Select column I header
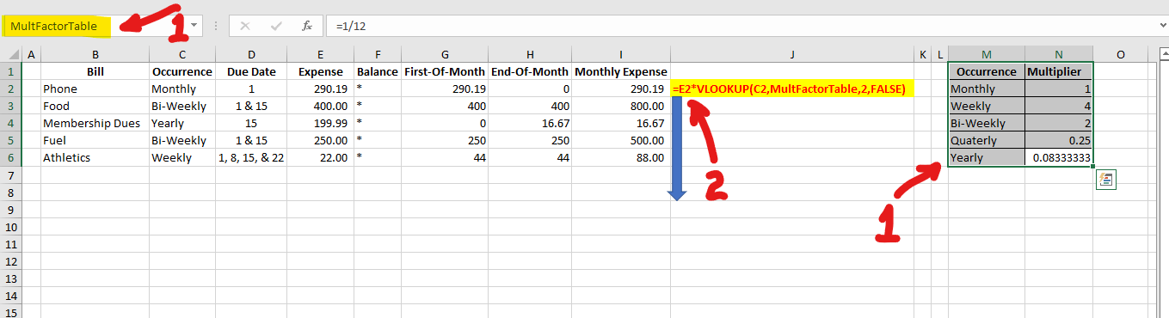1169x318 pixels. 621,55
